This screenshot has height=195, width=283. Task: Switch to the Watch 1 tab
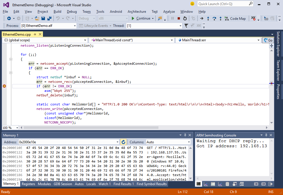point(105,184)
